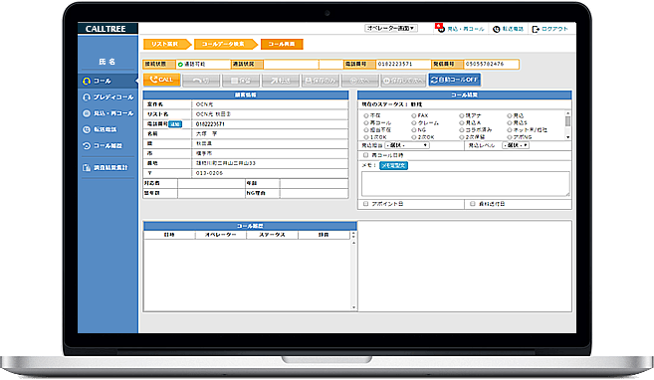Check the 再コール日時 checkbox
Screen dimensions: 654x380
(x=365, y=155)
